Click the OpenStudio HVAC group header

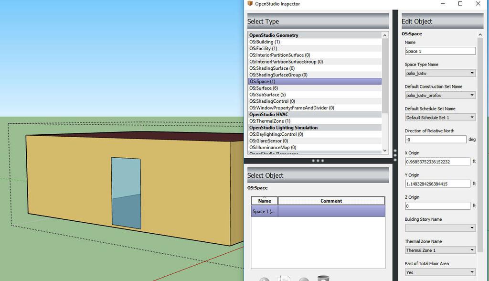tap(315, 114)
